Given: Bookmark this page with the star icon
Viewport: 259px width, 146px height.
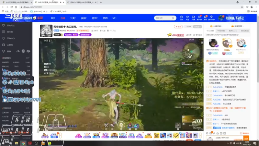Looking at the screenshot, I should click(242, 7).
